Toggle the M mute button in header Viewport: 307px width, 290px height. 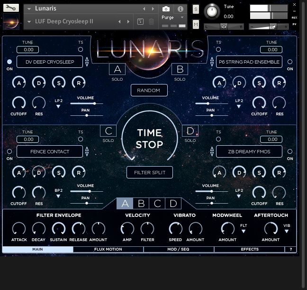coord(196,24)
